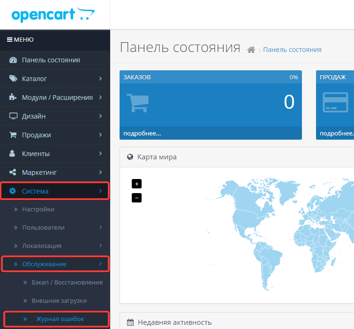Click the Продажи shopping cart icon
The height and width of the screenshot is (329, 354).
[13, 135]
